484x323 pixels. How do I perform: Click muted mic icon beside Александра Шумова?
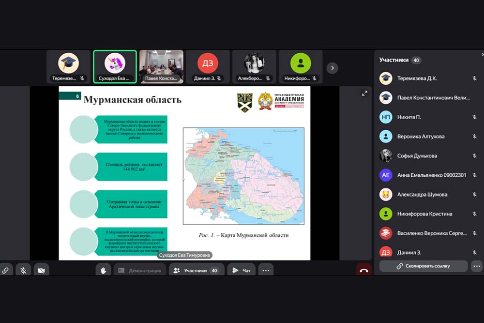474,195
